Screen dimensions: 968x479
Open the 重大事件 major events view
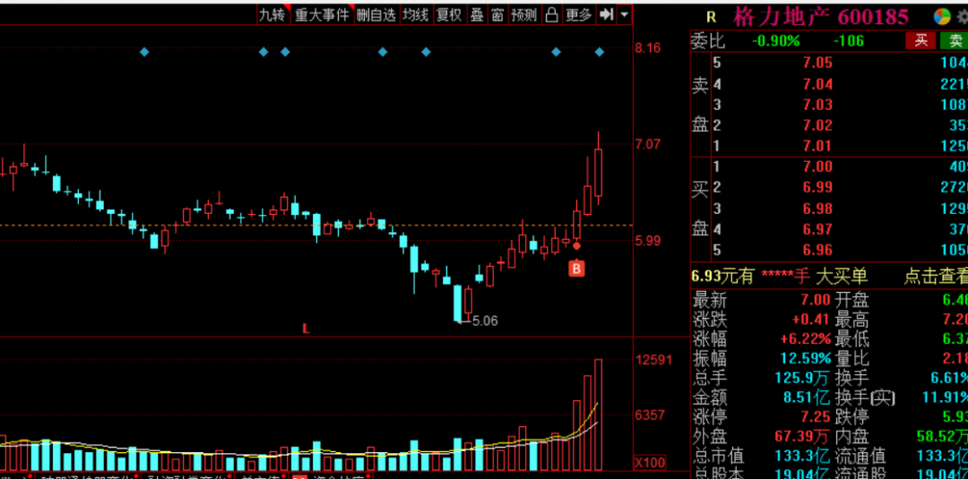tap(321, 15)
